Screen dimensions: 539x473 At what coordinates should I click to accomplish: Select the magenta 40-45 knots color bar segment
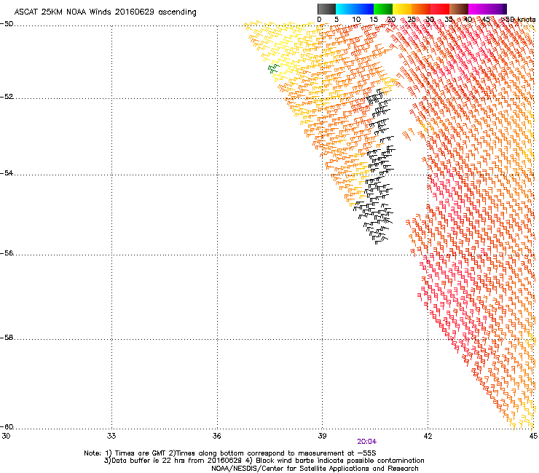pos(478,9)
